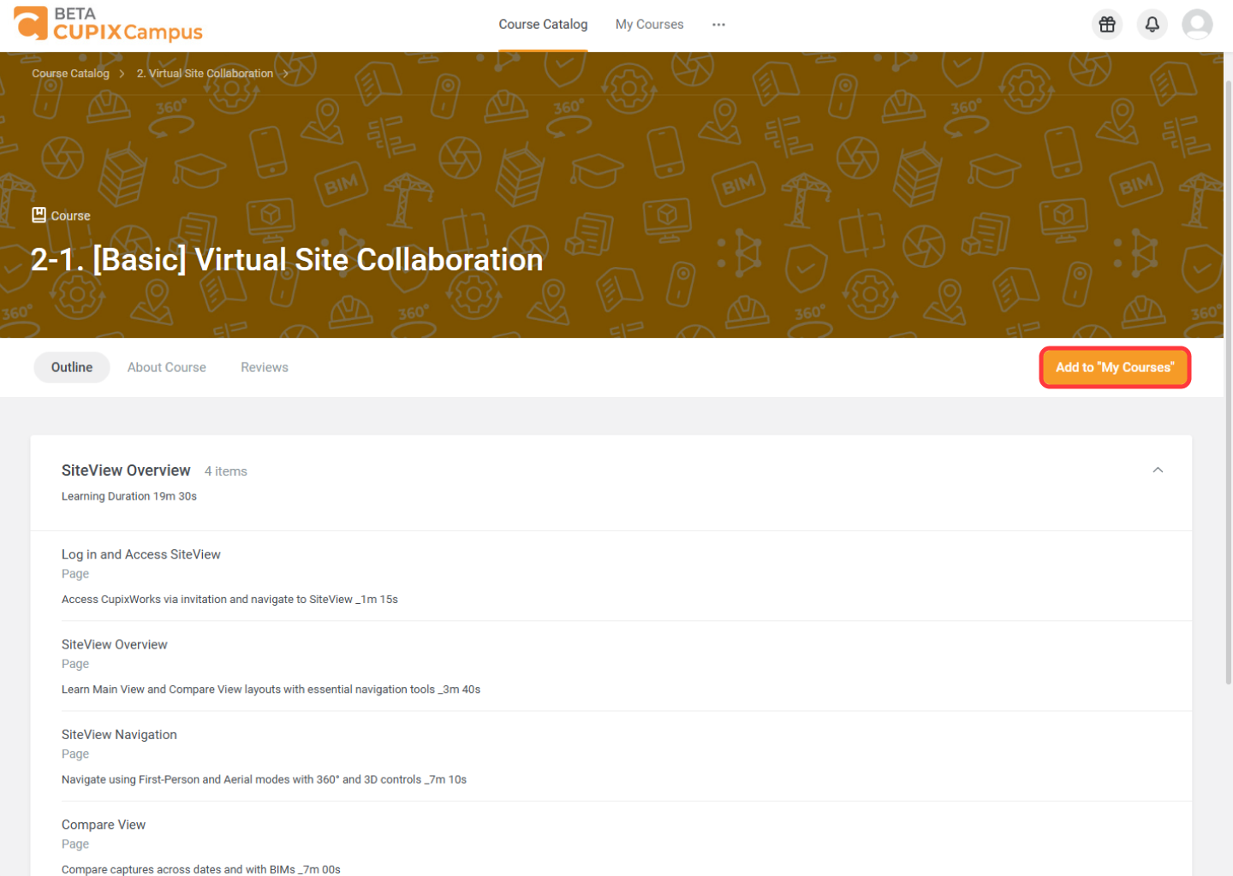
Task: Click the Course label above the title
Action: [61, 216]
